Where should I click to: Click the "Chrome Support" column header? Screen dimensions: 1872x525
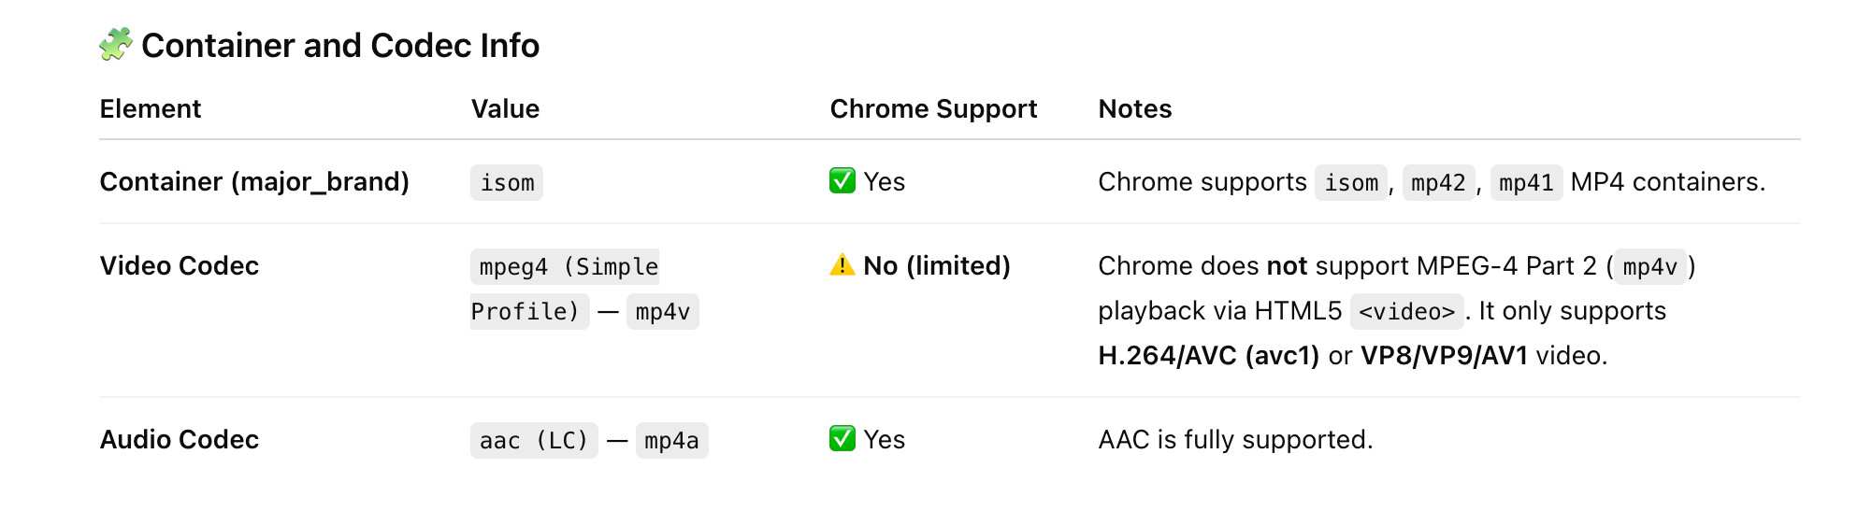tap(933, 109)
